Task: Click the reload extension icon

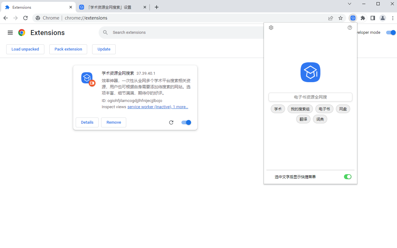Action: 171,122
